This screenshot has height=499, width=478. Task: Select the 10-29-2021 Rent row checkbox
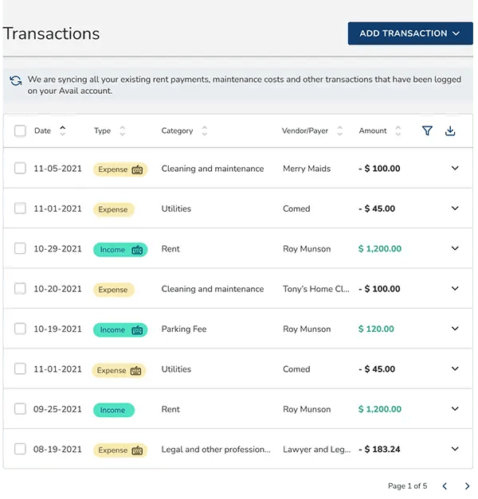point(20,248)
